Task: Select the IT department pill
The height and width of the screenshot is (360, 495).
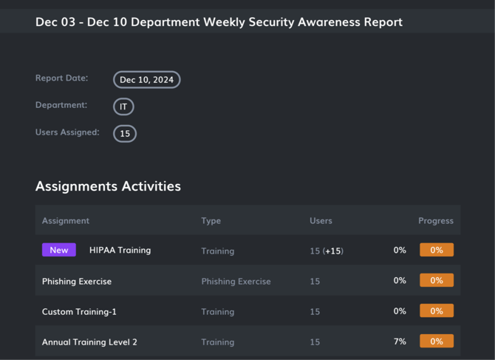Action: pyautogui.click(x=123, y=106)
